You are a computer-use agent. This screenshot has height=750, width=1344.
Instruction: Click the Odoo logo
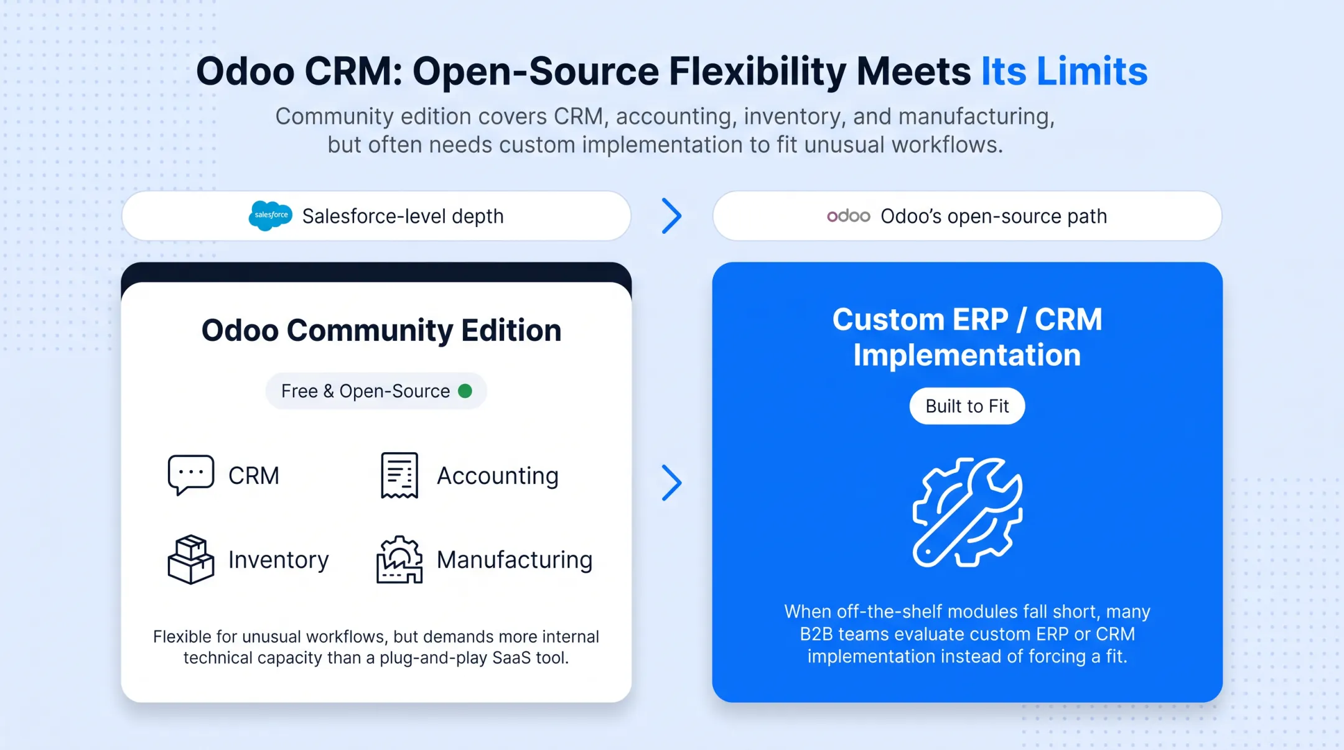pyautogui.click(x=848, y=216)
